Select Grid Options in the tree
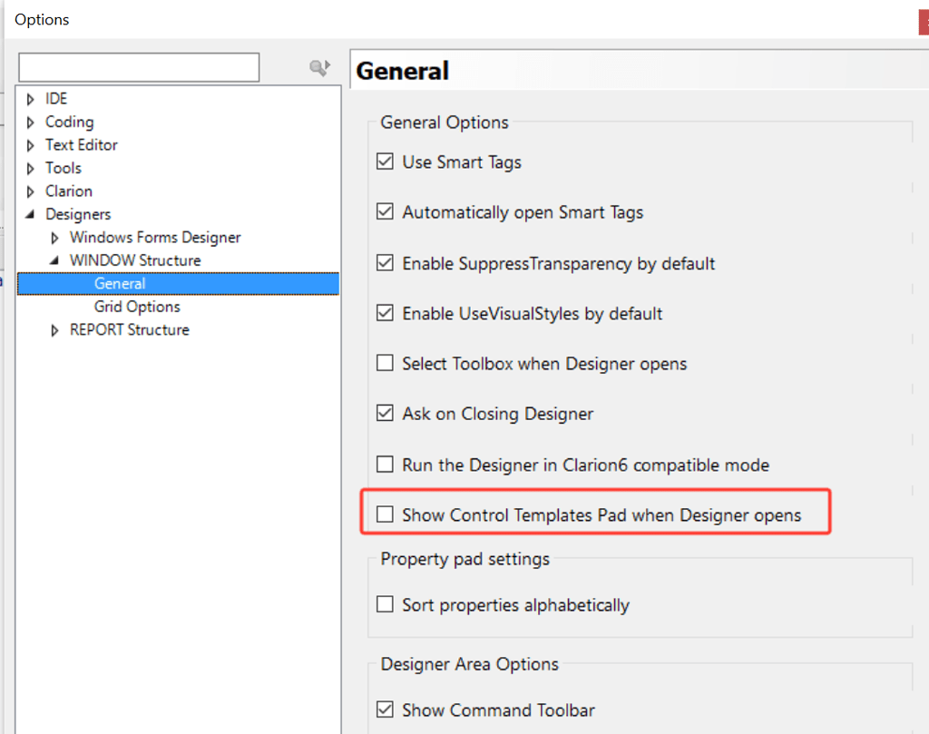929x734 pixels. click(x=137, y=307)
